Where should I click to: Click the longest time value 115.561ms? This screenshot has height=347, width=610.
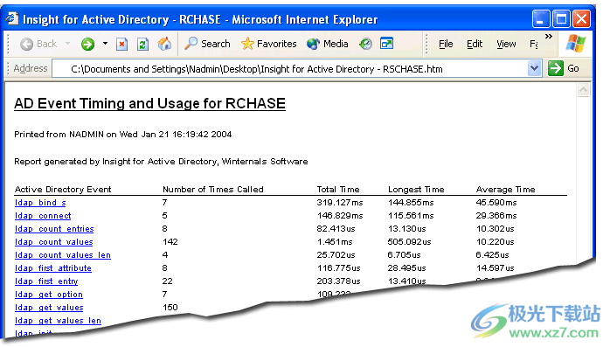(411, 216)
